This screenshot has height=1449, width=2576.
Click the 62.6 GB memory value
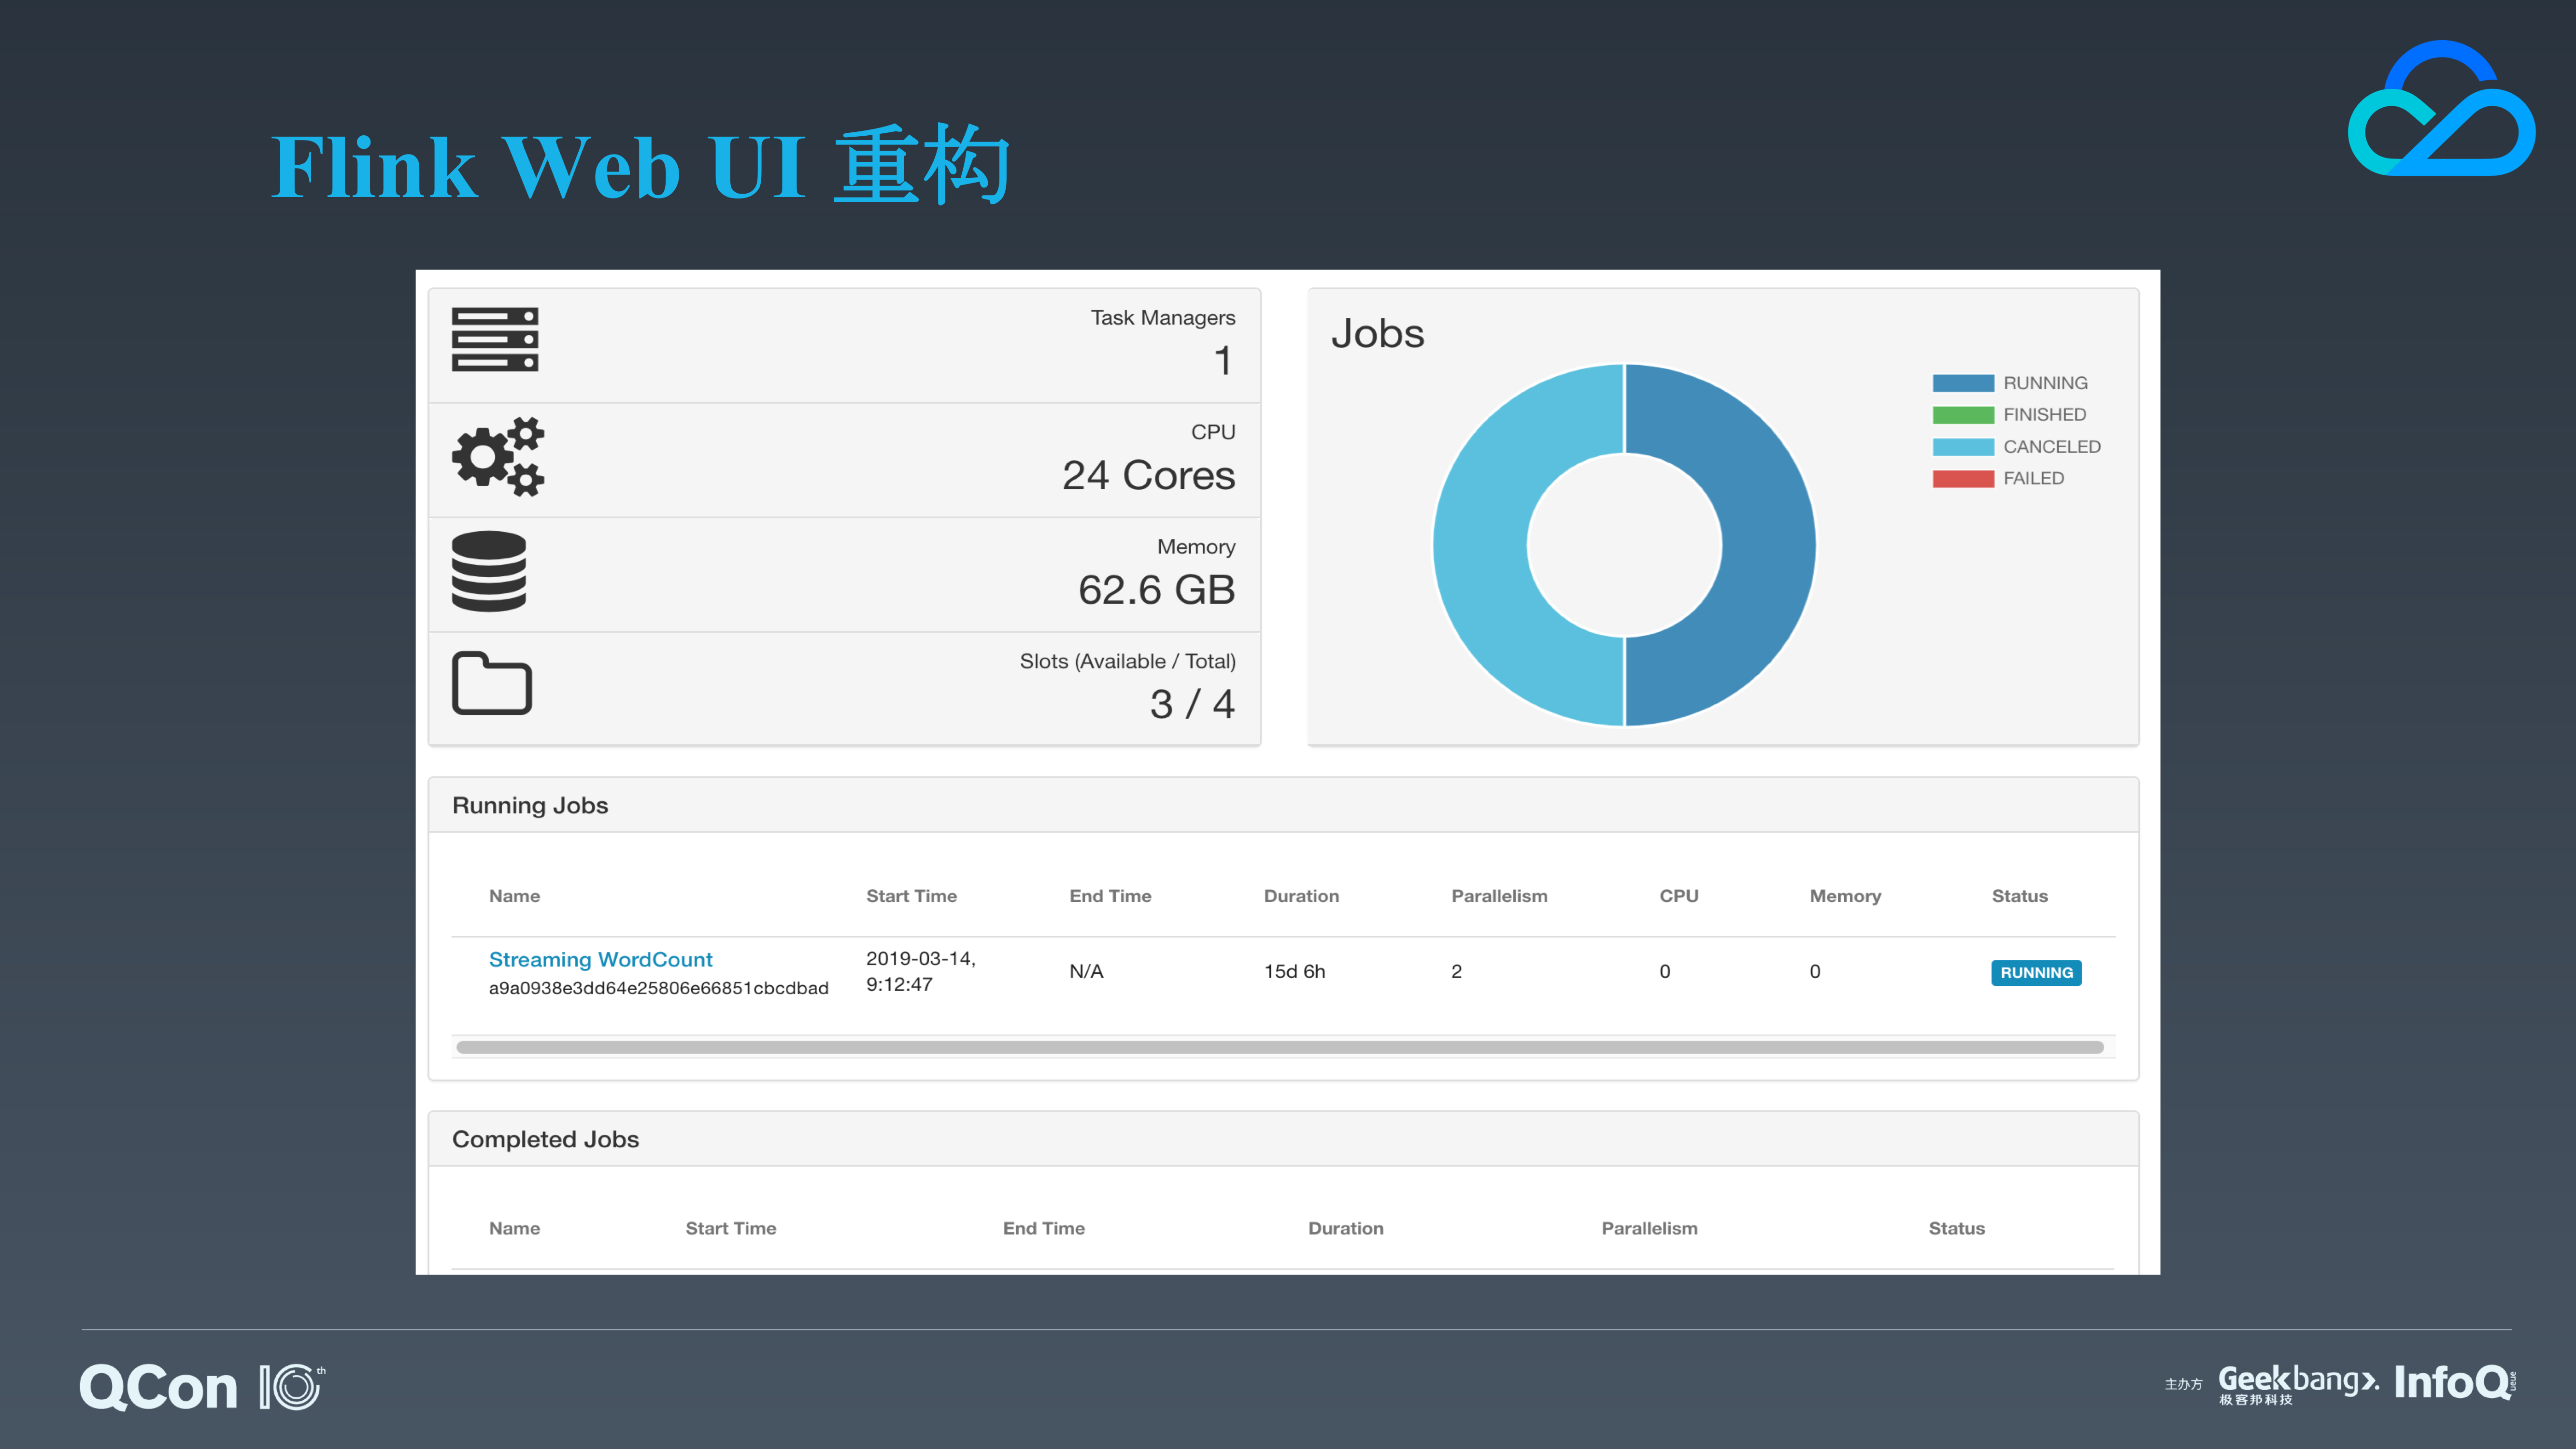(1156, 590)
